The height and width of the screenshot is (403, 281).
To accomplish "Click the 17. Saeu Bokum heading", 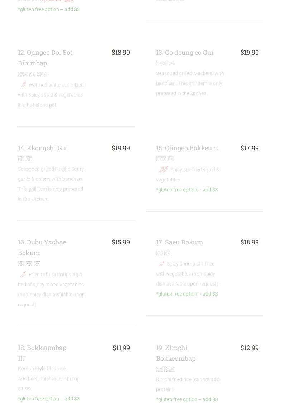I will click(179, 242).
